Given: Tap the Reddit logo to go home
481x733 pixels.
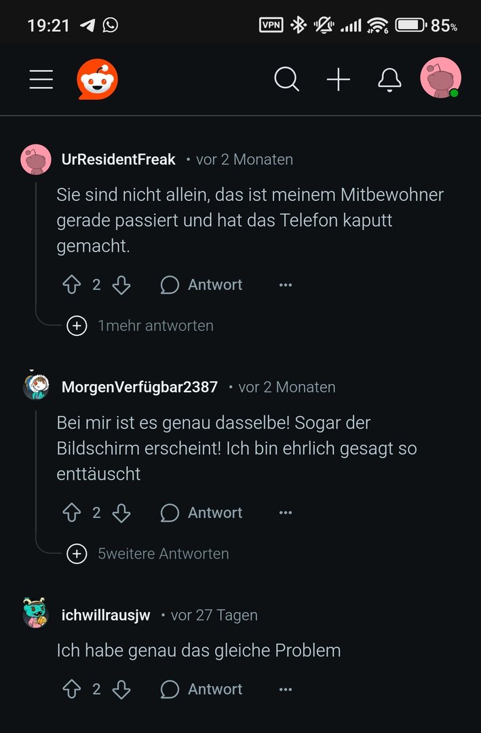Looking at the screenshot, I should coord(98,79).
